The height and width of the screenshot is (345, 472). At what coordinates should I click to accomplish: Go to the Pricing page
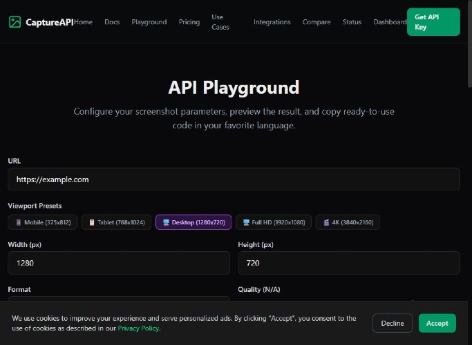(189, 22)
